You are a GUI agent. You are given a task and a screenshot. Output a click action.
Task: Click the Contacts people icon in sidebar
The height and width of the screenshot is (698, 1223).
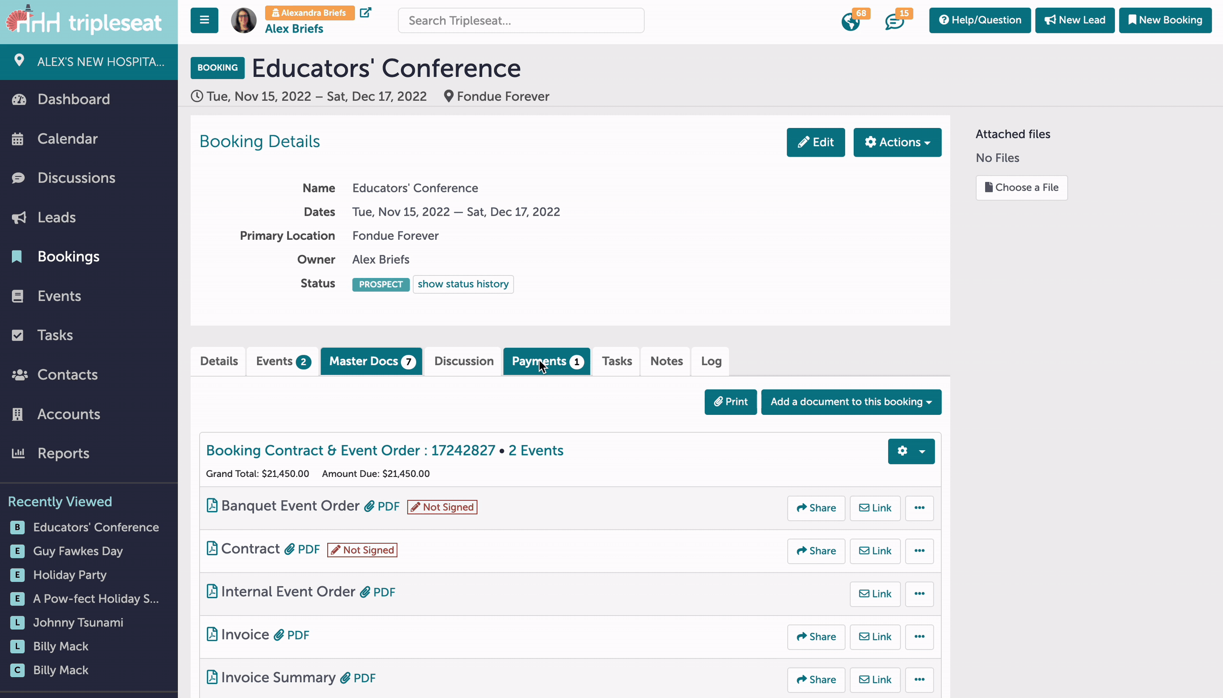coord(19,374)
